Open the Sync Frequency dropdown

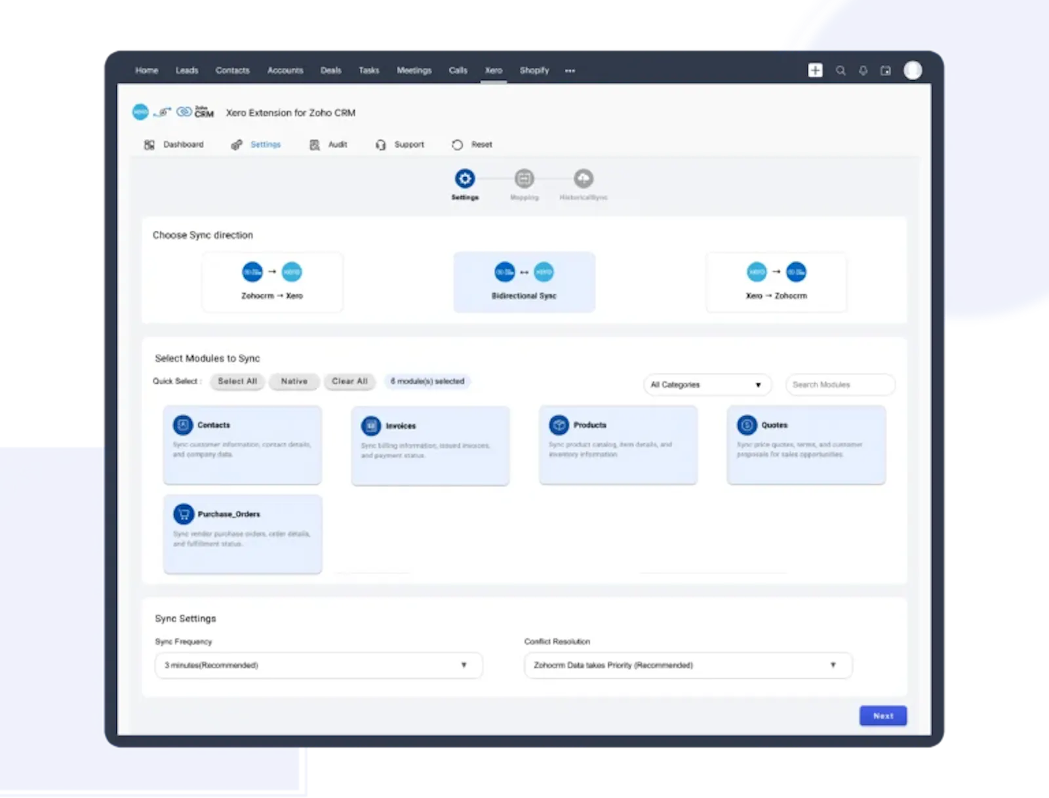(x=319, y=665)
